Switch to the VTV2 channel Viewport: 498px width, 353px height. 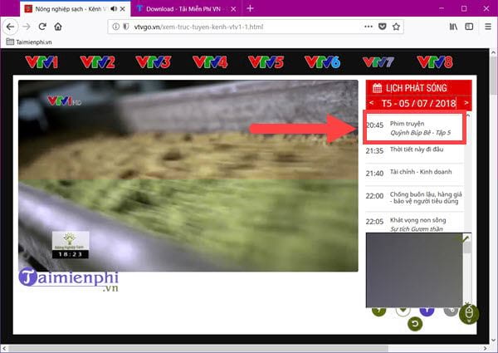click(x=97, y=62)
